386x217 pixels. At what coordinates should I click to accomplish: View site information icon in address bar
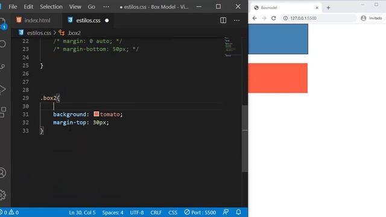click(x=285, y=18)
